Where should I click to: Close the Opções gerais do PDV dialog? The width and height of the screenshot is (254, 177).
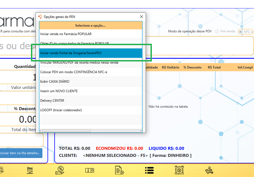[141, 17]
